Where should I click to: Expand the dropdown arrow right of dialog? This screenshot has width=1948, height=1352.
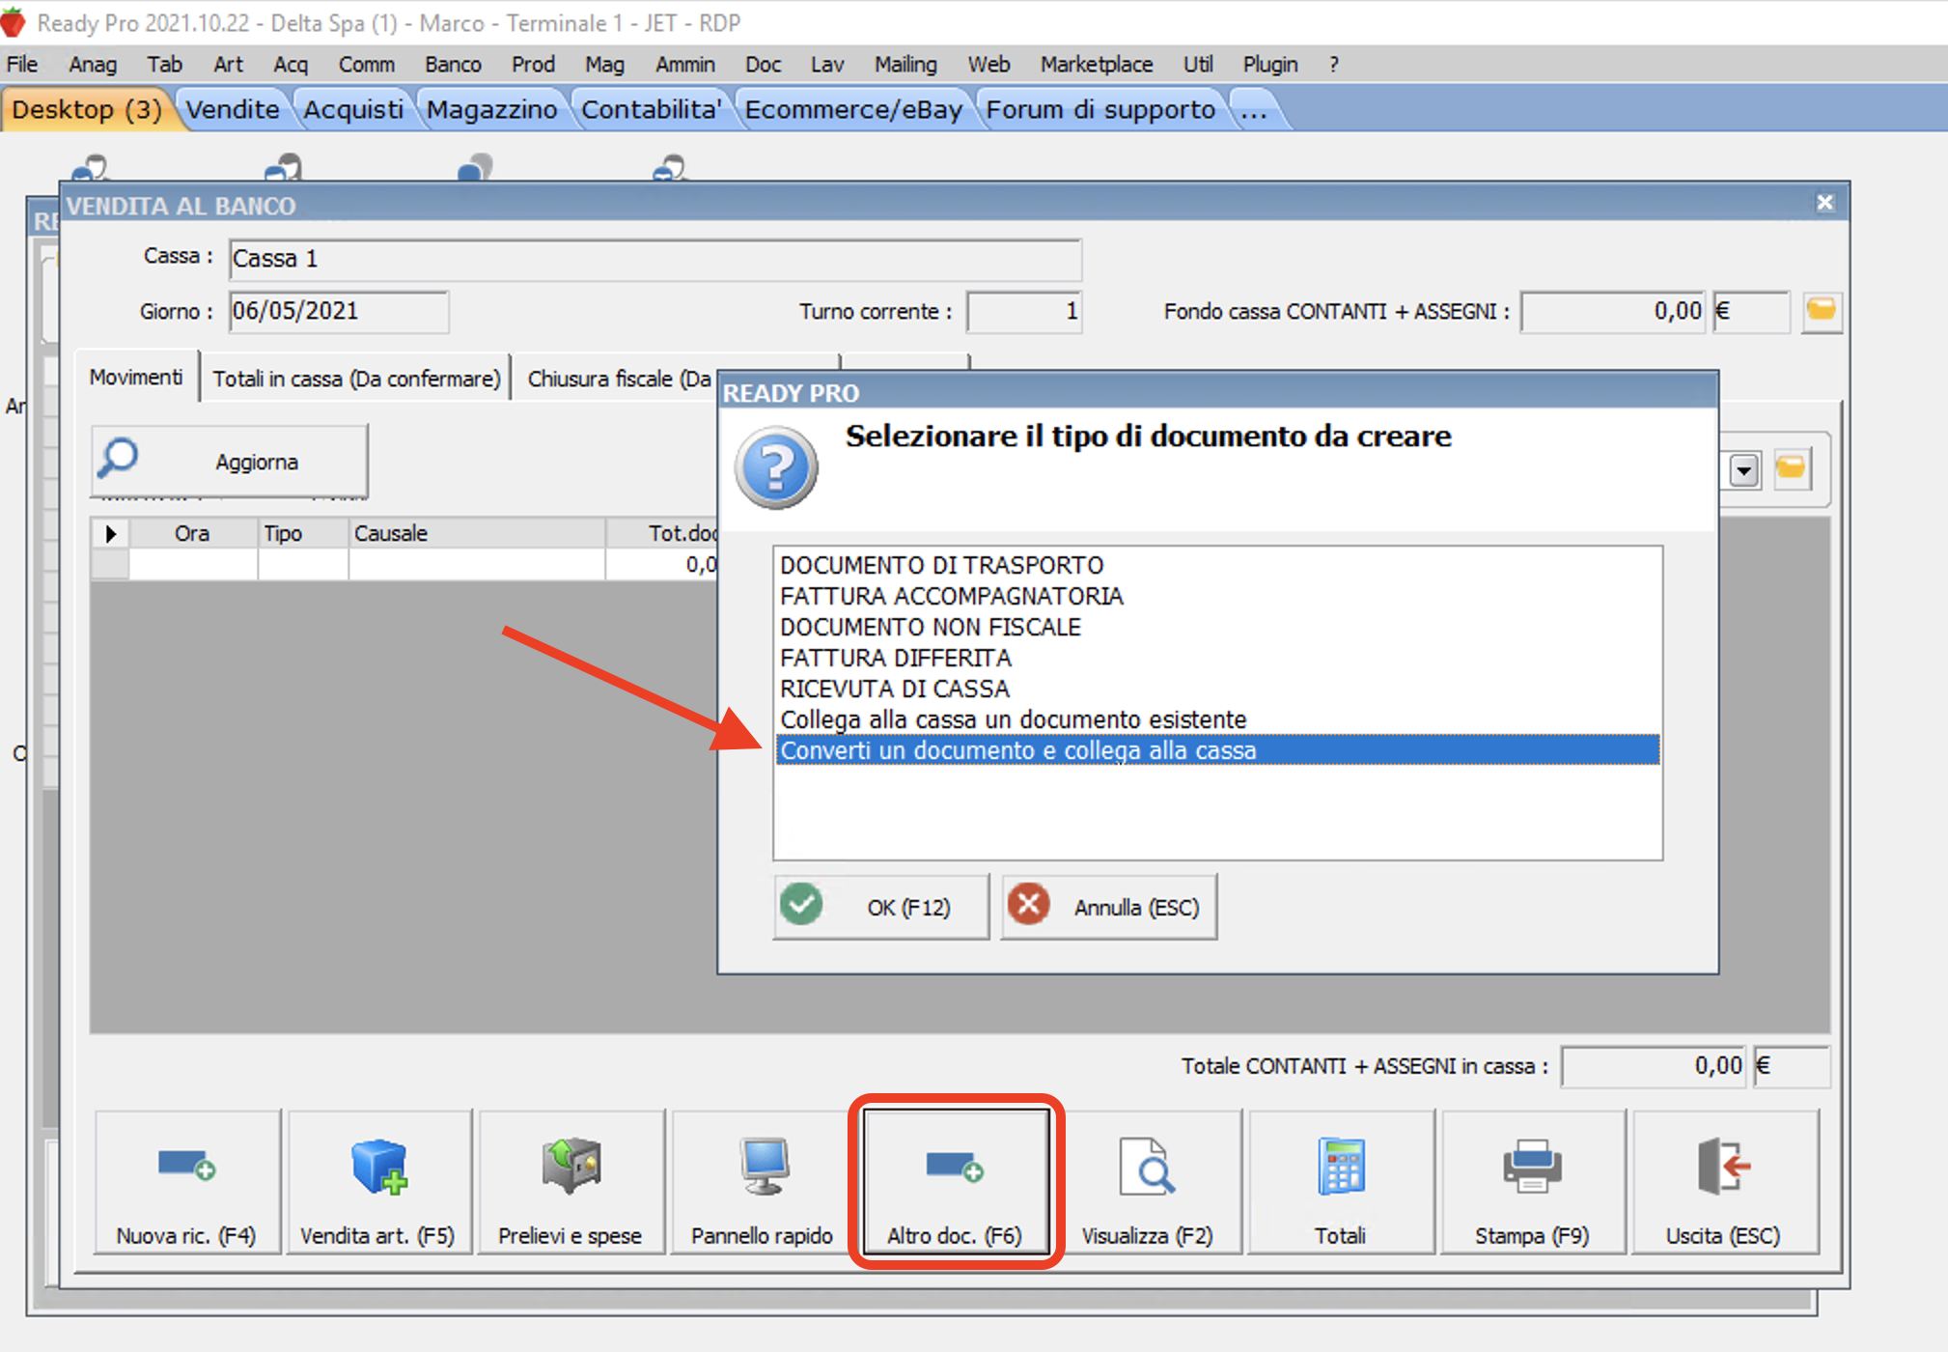click(x=1743, y=471)
